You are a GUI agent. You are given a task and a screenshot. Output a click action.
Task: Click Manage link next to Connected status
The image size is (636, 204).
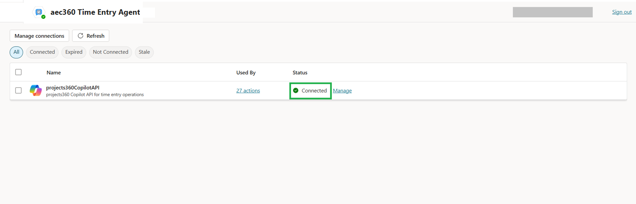pos(342,90)
